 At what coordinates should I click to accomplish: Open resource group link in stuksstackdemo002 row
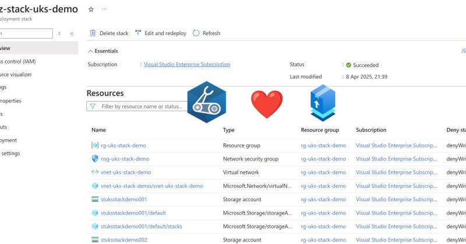pyautogui.click(x=323, y=239)
